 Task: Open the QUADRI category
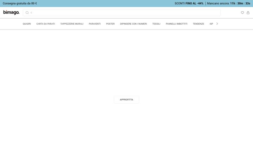(x=27, y=24)
